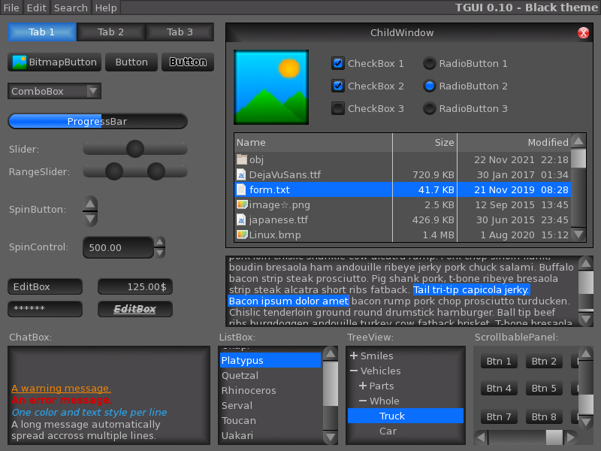
Task: Disable CheckBox 1
Action: pos(337,63)
